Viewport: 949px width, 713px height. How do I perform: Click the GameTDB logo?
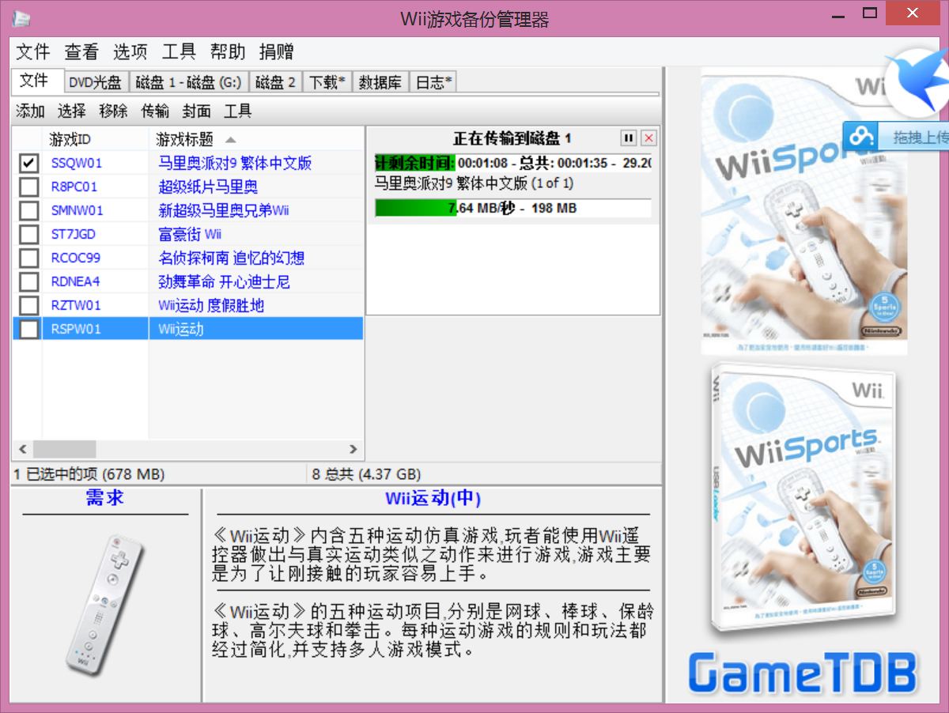click(803, 674)
